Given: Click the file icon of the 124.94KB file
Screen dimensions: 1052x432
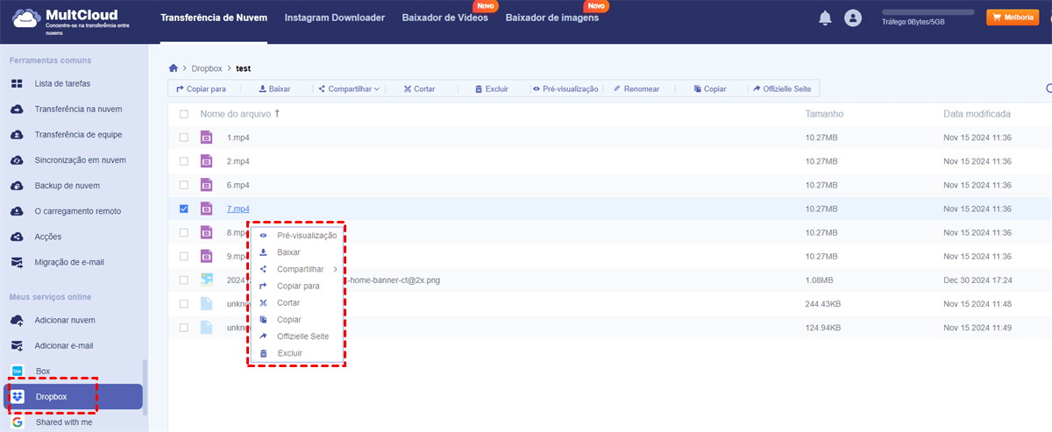Looking at the screenshot, I should click(x=206, y=327).
